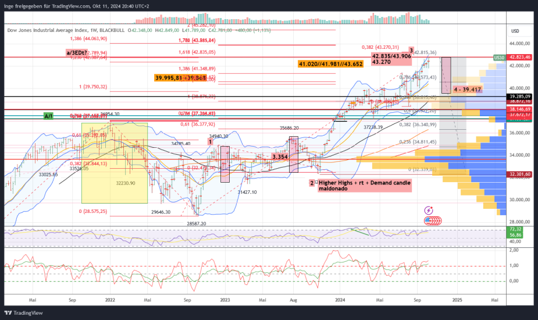Open the USD currency selector

[x=515, y=31]
